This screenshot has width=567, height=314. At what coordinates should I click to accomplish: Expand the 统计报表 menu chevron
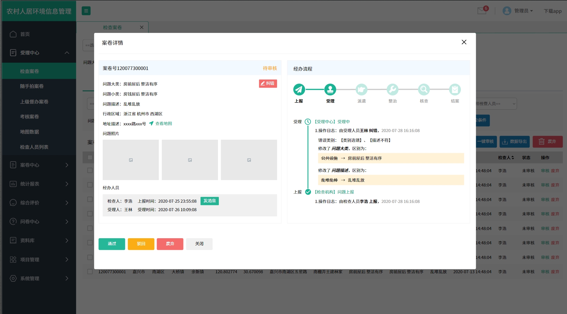pyautogui.click(x=67, y=184)
